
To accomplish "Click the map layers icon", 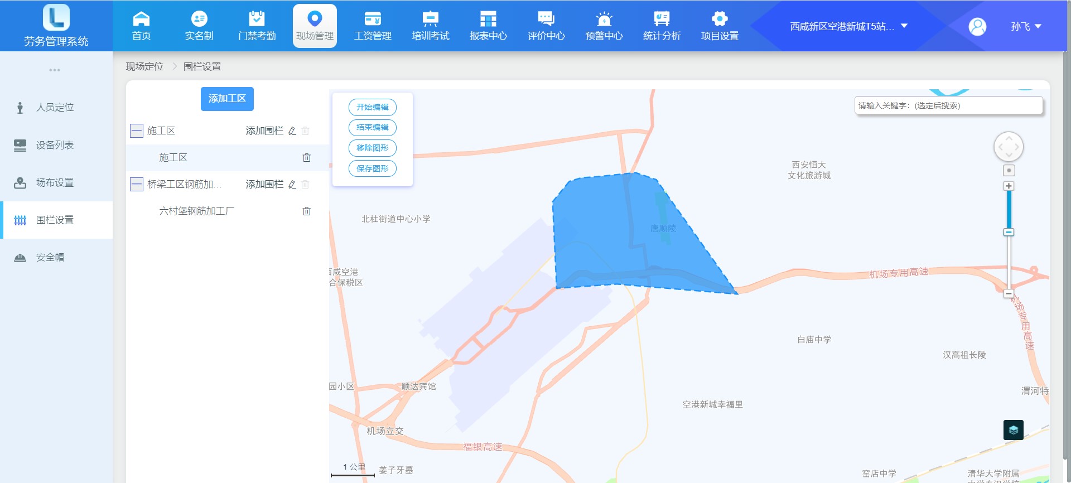I will pos(1013,430).
